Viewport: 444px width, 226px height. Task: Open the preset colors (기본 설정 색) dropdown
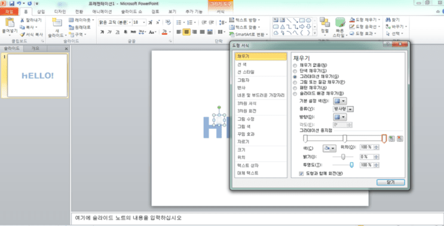[340, 101]
